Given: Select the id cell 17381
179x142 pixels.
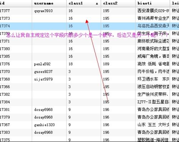Looking at the screenshot, I should [5, 110].
